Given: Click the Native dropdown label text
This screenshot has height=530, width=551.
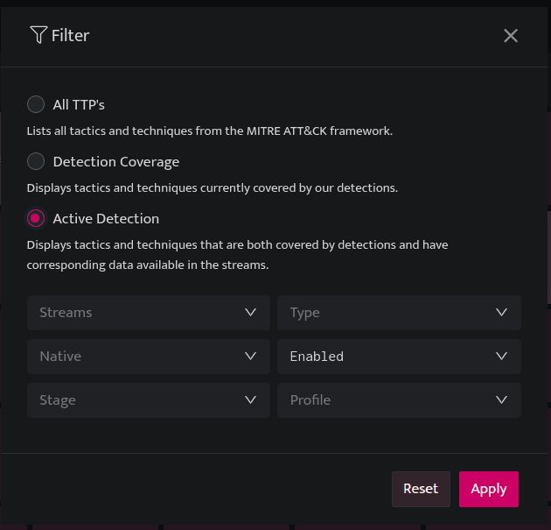Looking at the screenshot, I should [x=60, y=357].
